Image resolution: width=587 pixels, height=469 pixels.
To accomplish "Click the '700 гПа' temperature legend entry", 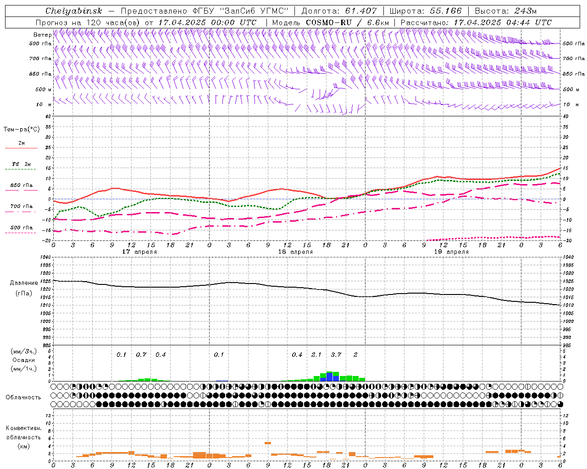I will point(22,206).
